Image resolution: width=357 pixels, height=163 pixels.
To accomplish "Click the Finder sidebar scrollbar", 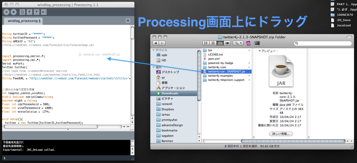I will tap(199, 75).
